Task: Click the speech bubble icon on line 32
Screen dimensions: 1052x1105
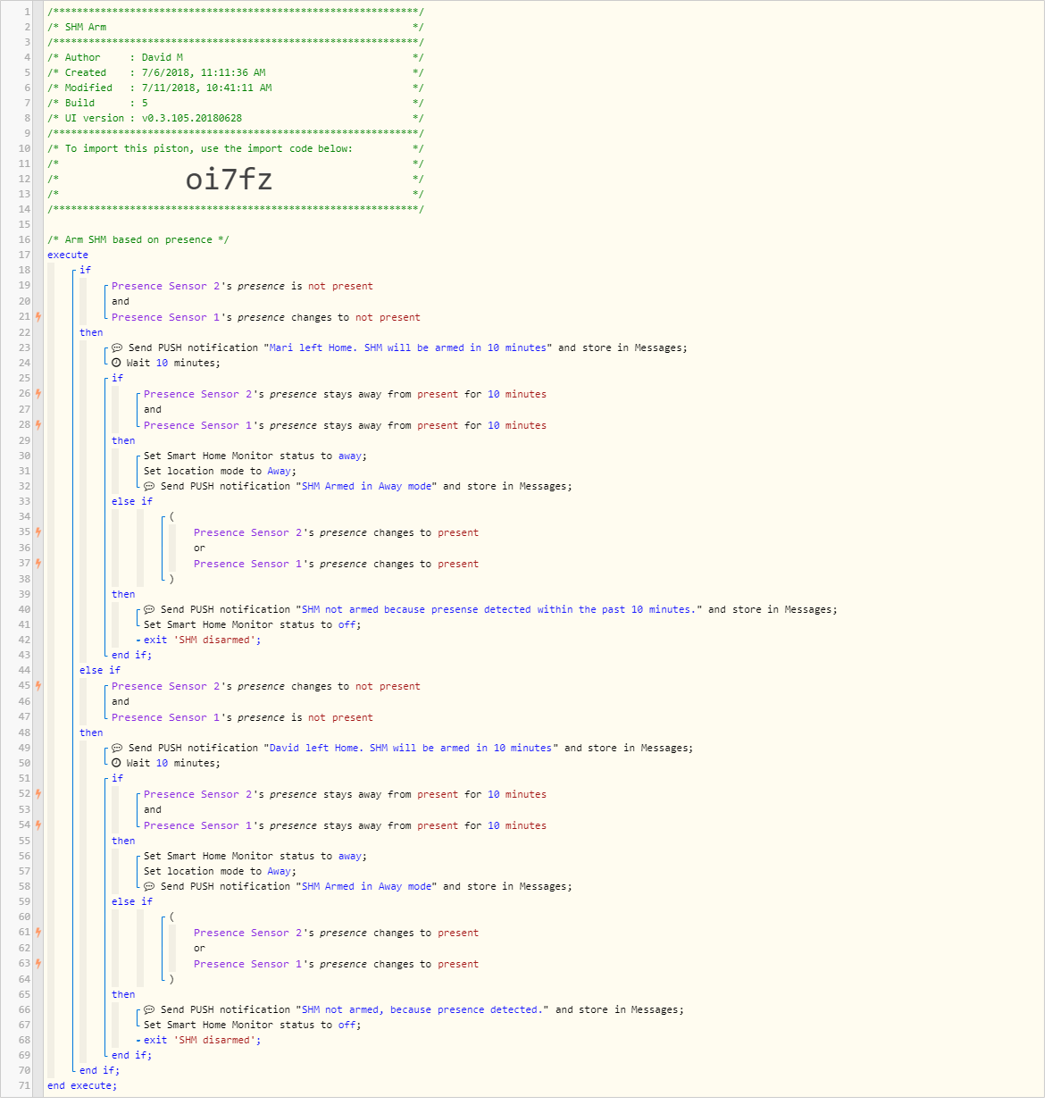Action: pyautogui.click(x=149, y=487)
